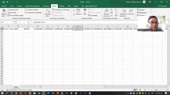Switch to sheet tab 2
Screen dimensions: 170x95
[x=26, y=87]
